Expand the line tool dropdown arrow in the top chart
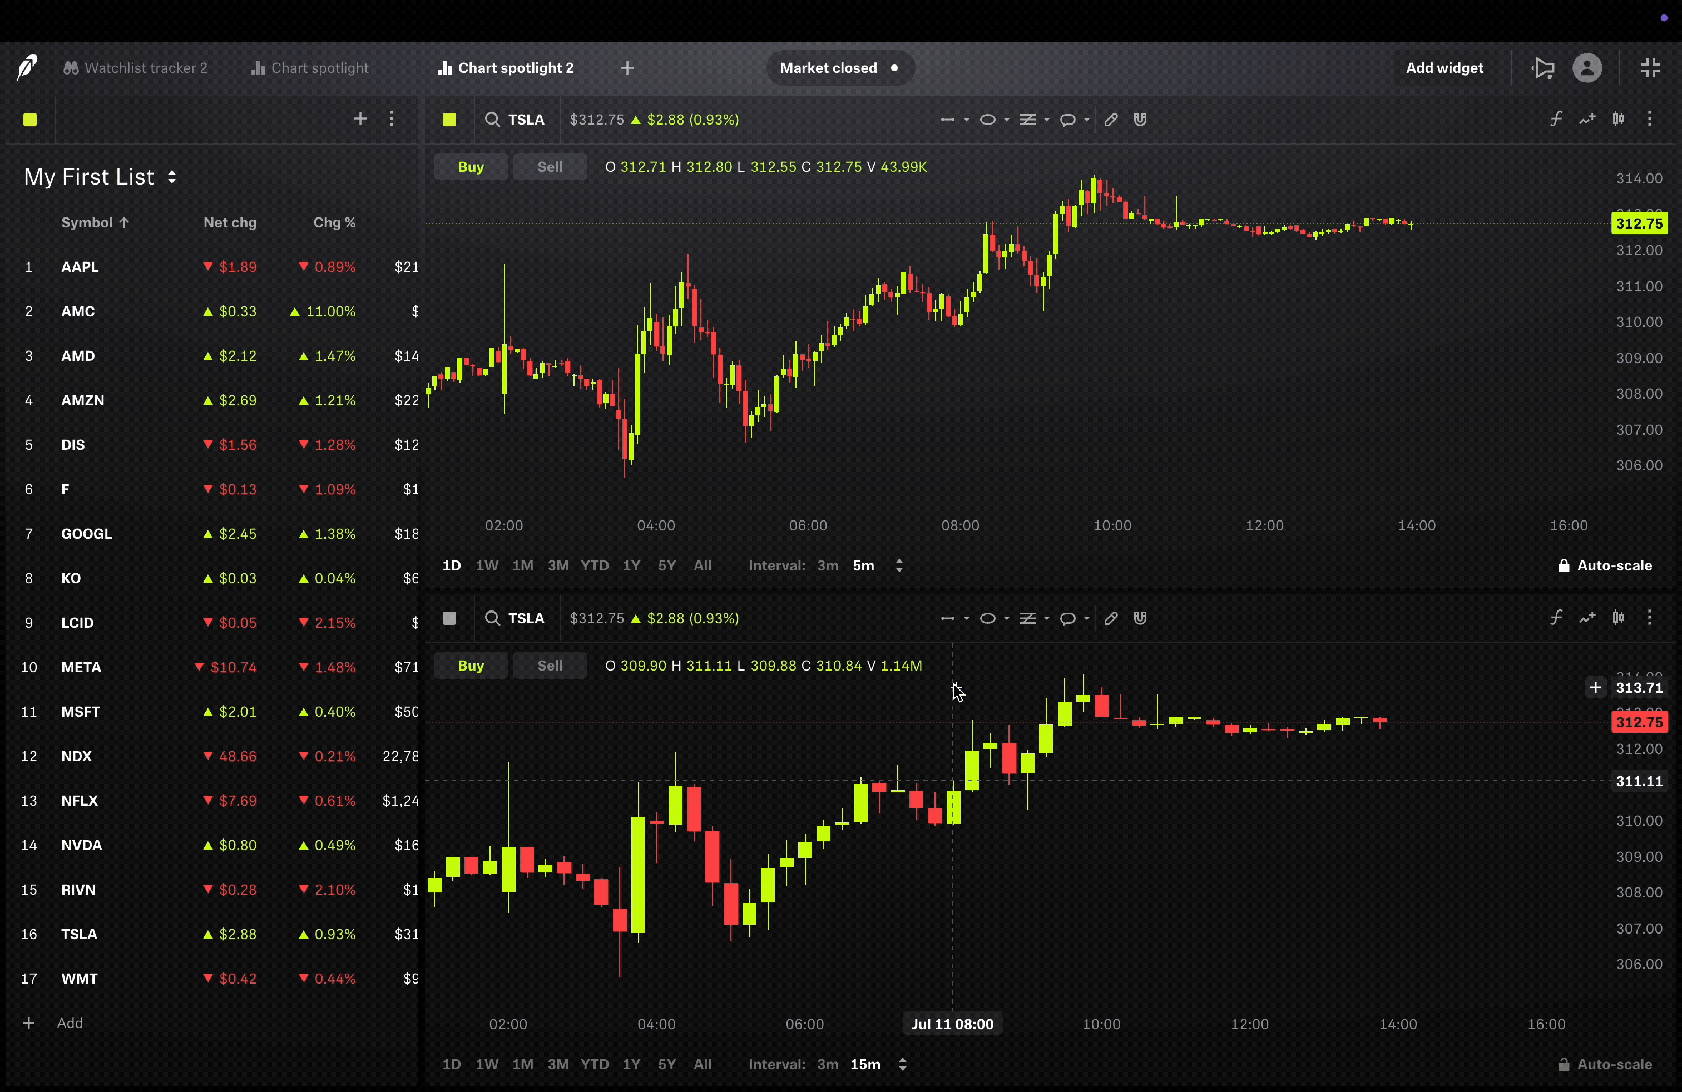Image resolution: width=1682 pixels, height=1092 pixels. [x=966, y=120]
